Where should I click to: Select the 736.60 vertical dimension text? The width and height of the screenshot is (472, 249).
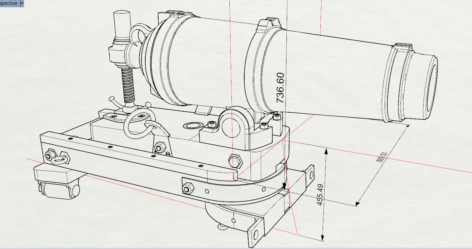pyautogui.click(x=280, y=88)
